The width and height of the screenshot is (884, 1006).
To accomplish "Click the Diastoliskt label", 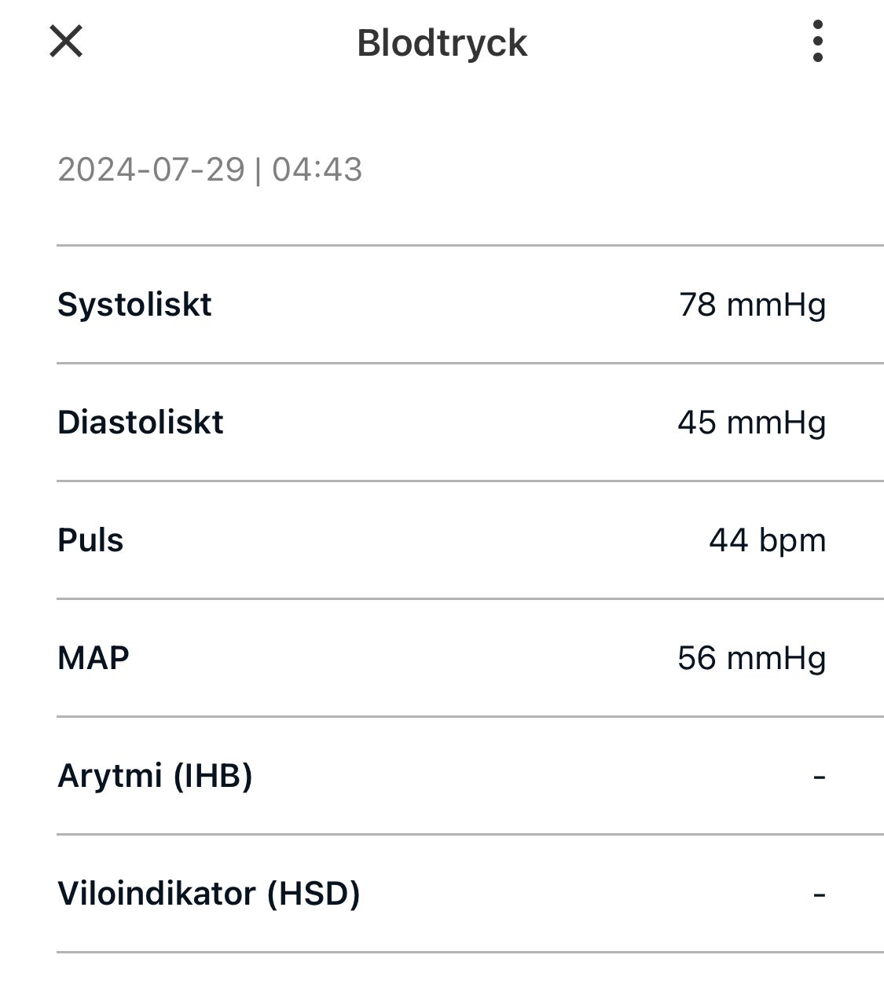I will point(141,423).
